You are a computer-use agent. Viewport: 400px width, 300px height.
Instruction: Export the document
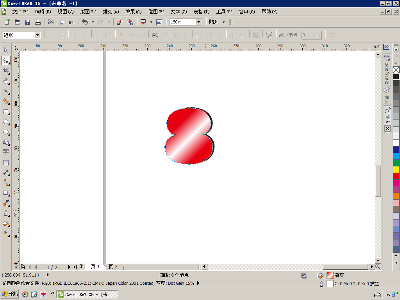(130, 22)
